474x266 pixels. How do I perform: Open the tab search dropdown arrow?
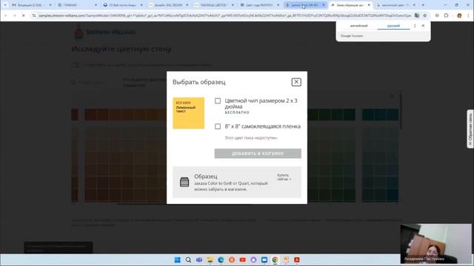pyautogui.click(x=5, y=5)
